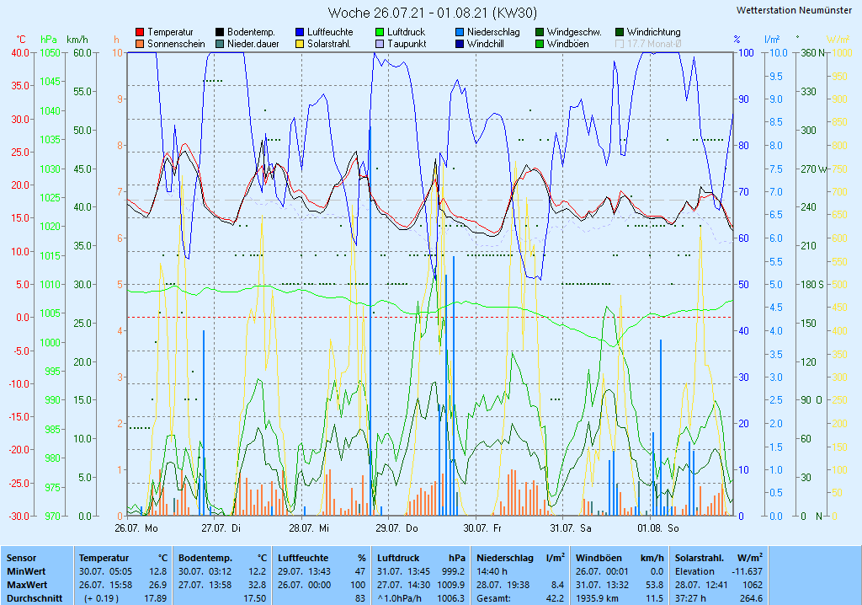The width and height of the screenshot is (862, 605).
Task: Click the '270 W' wind direction axis label
Action: point(814,169)
